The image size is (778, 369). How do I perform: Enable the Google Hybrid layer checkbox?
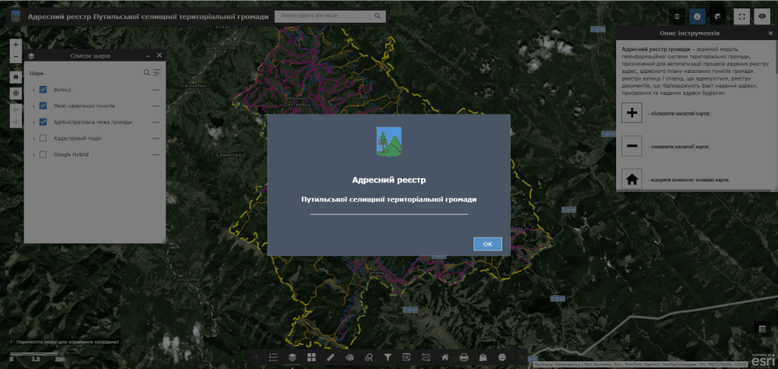43,155
